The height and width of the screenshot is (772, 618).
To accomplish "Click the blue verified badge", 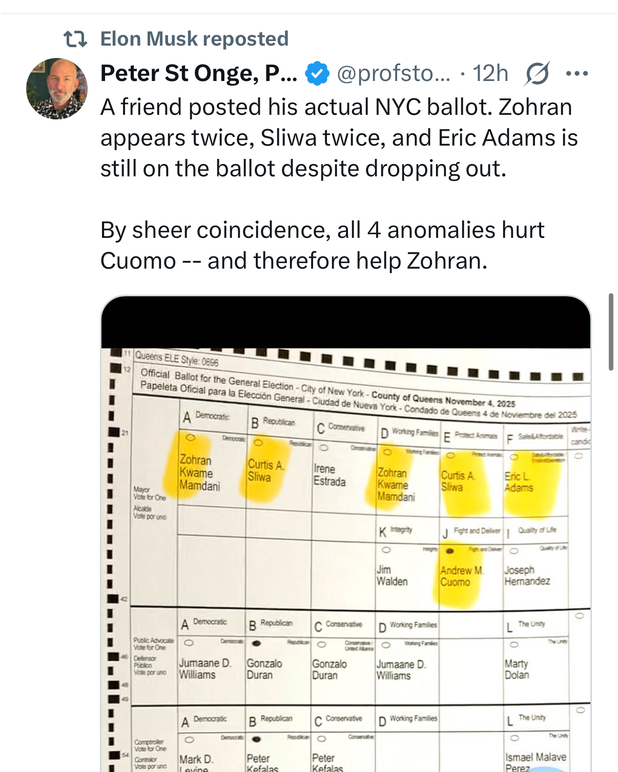I will (x=317, y=73).
